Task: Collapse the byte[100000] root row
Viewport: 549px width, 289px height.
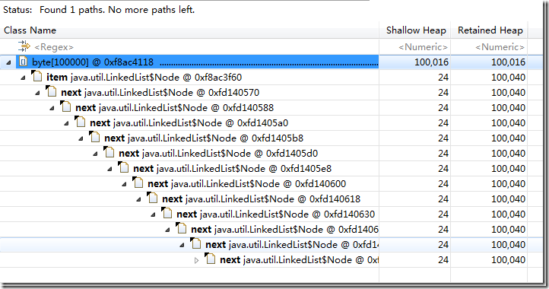Action: click(9, 62)
